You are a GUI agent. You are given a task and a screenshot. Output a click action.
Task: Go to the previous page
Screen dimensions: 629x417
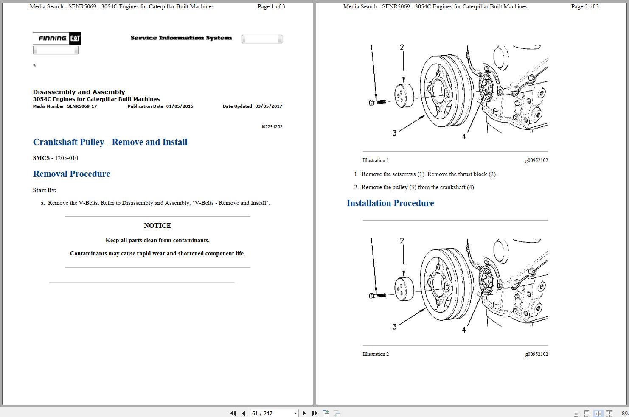coord(243,413)
